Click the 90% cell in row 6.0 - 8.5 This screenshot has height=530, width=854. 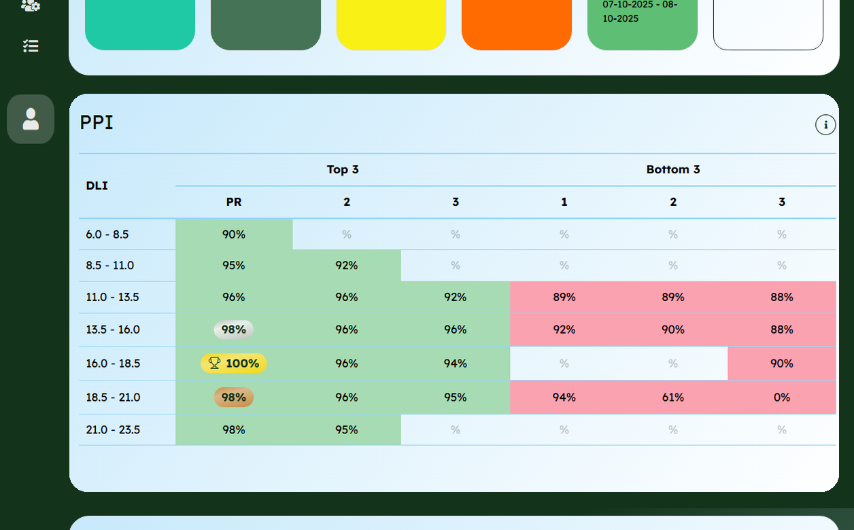234,234
